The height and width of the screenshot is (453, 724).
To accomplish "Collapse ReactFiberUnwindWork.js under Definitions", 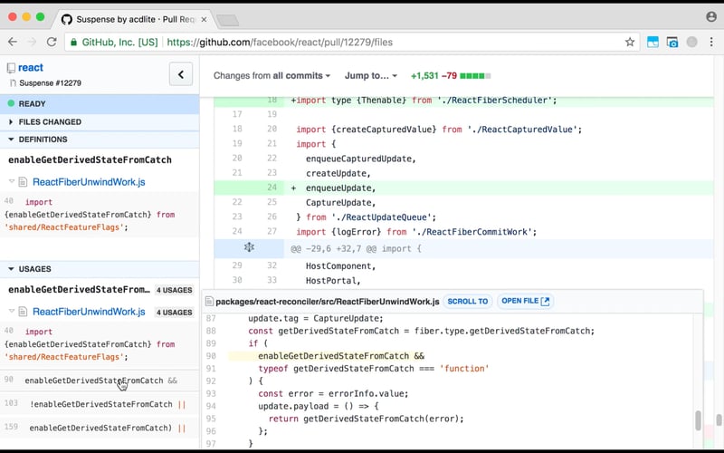I will click(12, 182).
